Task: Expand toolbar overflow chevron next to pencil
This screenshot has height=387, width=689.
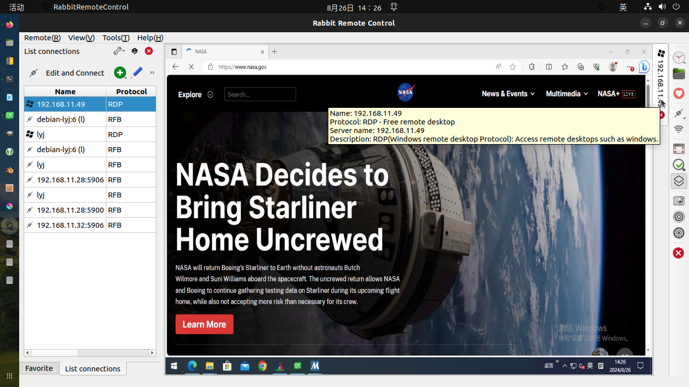Action: pyautogui.click(x=152, y=73)
